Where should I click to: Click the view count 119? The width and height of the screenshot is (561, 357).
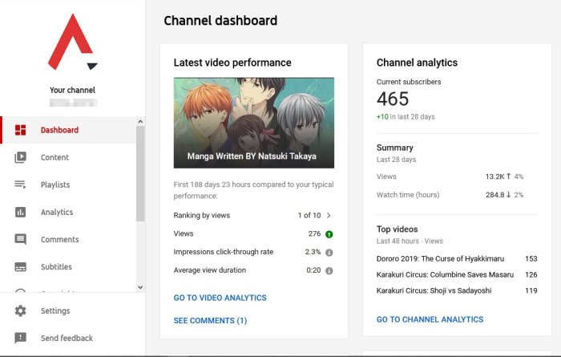(531, 290)
